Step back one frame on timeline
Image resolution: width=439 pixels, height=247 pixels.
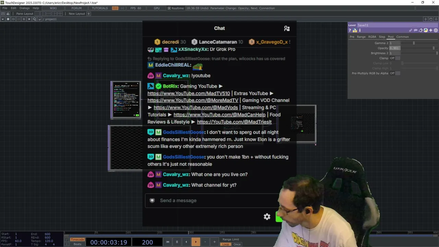tap(186, 242)
